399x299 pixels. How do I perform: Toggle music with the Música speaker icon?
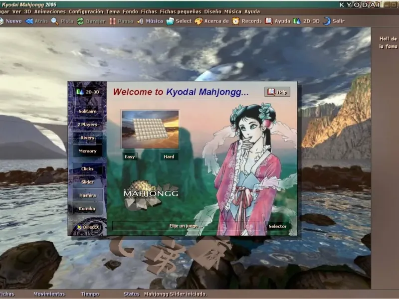click(x=140, y=21)
